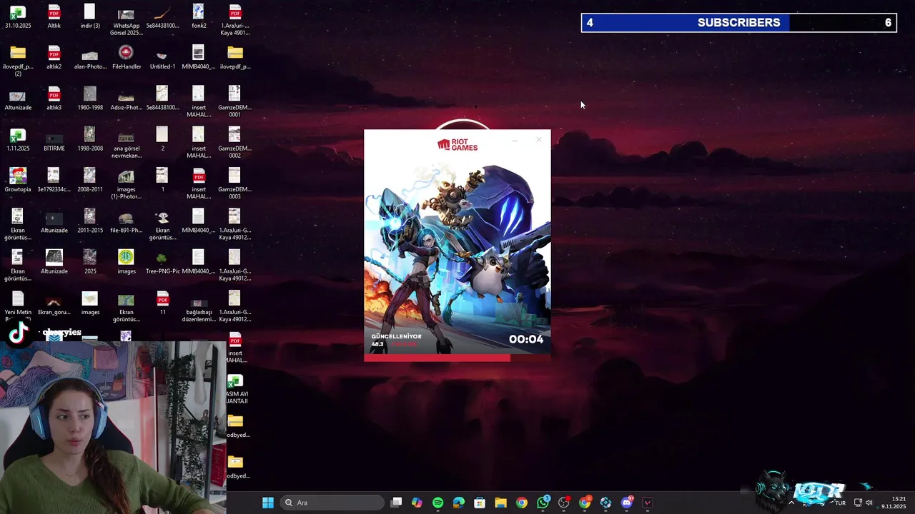Select the altlık3 PDF icon
The width and height of the screenshot is (915, 514).
coord(54,99)
